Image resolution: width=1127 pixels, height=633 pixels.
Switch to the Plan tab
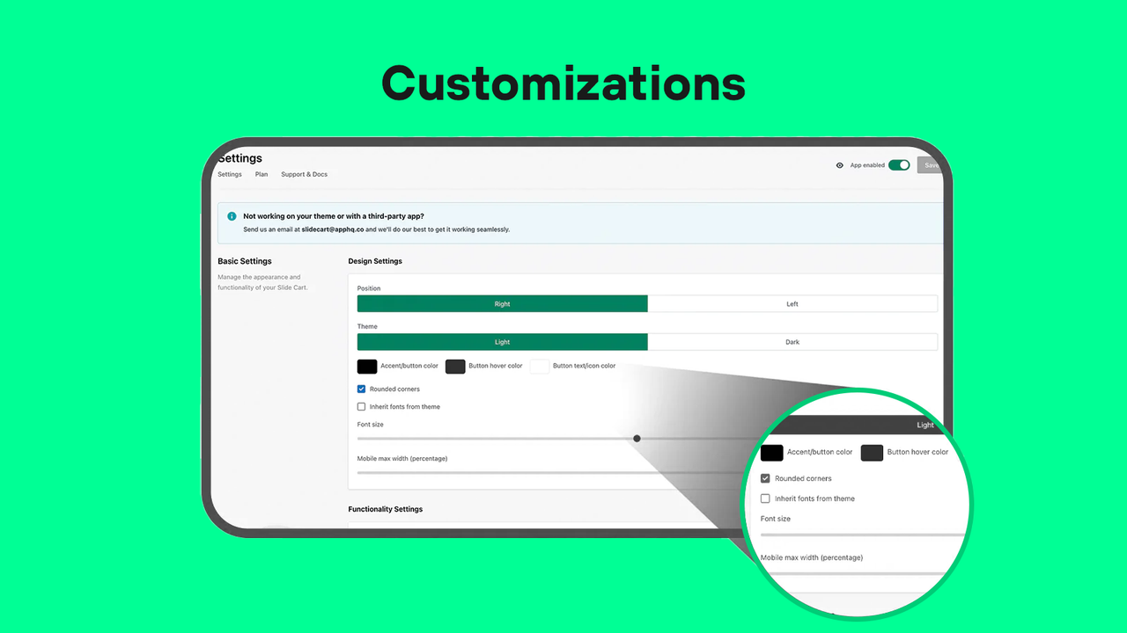(x=261, y=174)
